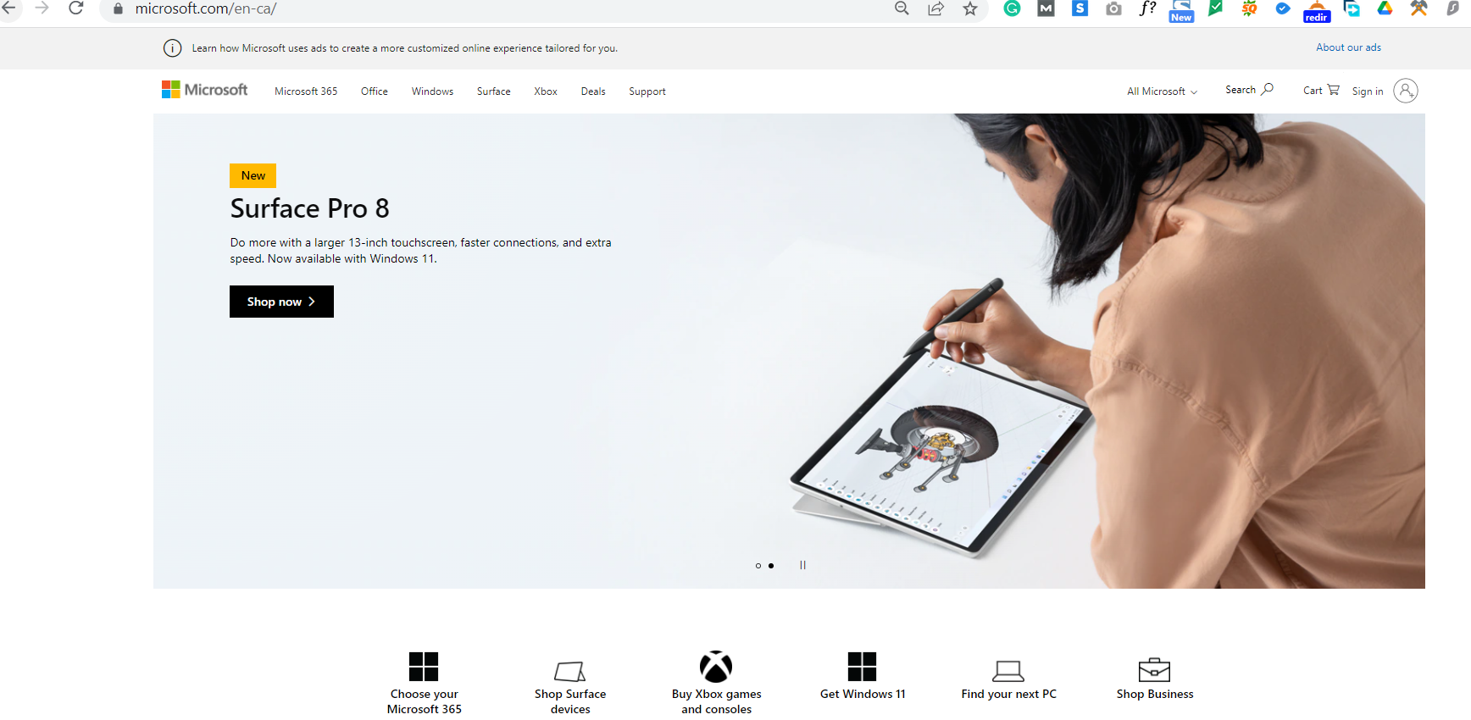Image resolution: width=1471 pixels, height=720 pixels.
Task: Pause the hero carousel
Action: (802, 565)
